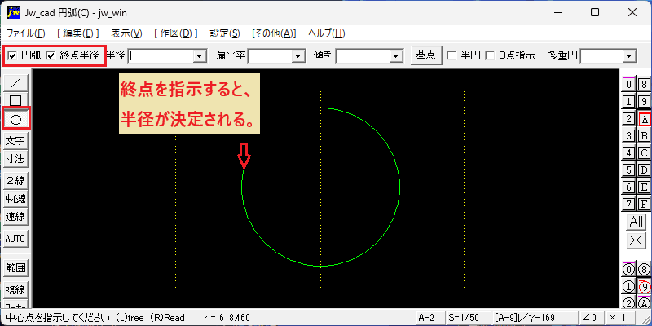652x326 pixels.
Task: Enable the 3点指示 checkbox
Action: tap(491, 55)
